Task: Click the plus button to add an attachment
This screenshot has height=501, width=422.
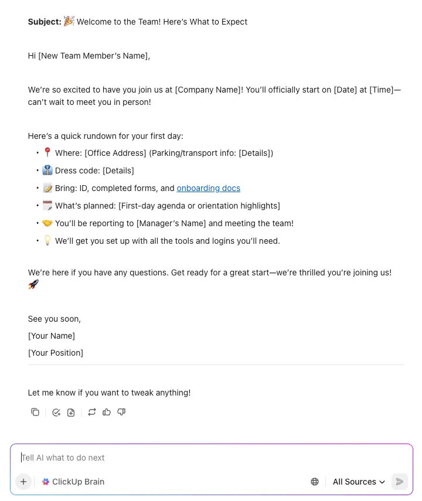Action: click(x=23, y=482)
